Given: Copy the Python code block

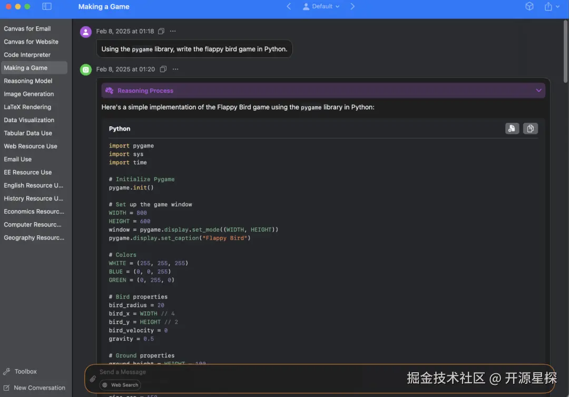Looking at the screenshot, I should pyautogui.click(x=530, y=128).
